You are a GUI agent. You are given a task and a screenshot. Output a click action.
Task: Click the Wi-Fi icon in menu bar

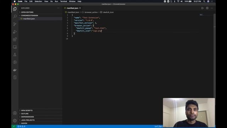click(x=178, y=1)
